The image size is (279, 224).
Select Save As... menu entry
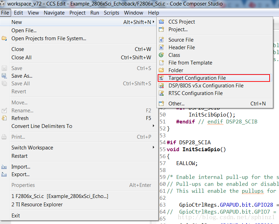click(79, 76)
